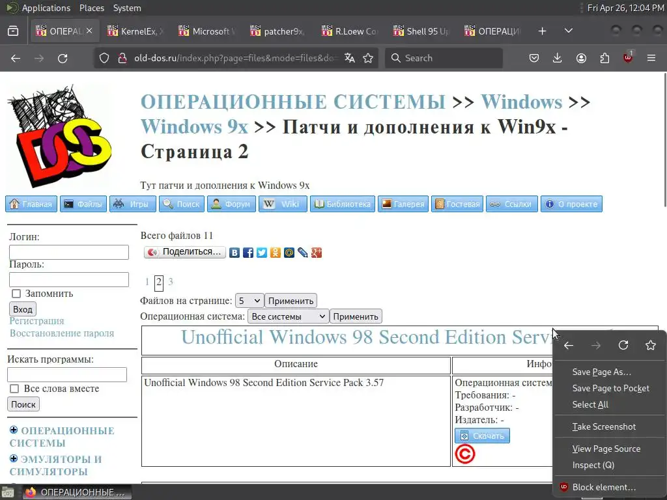Viewport: 667px width, 500px height.
Task: Click translate page icon in address bar
Action: pos(350,58)
